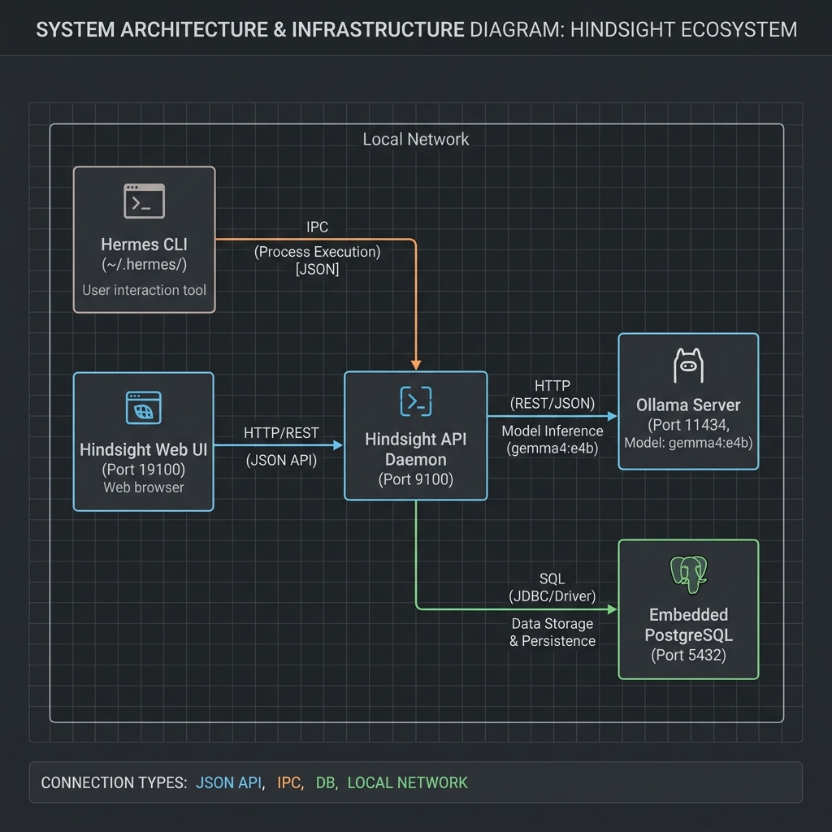Select the 'Hermes CLI' node title
The width and height of the screenshot is (832, 832).
click(x=144, y=245)
